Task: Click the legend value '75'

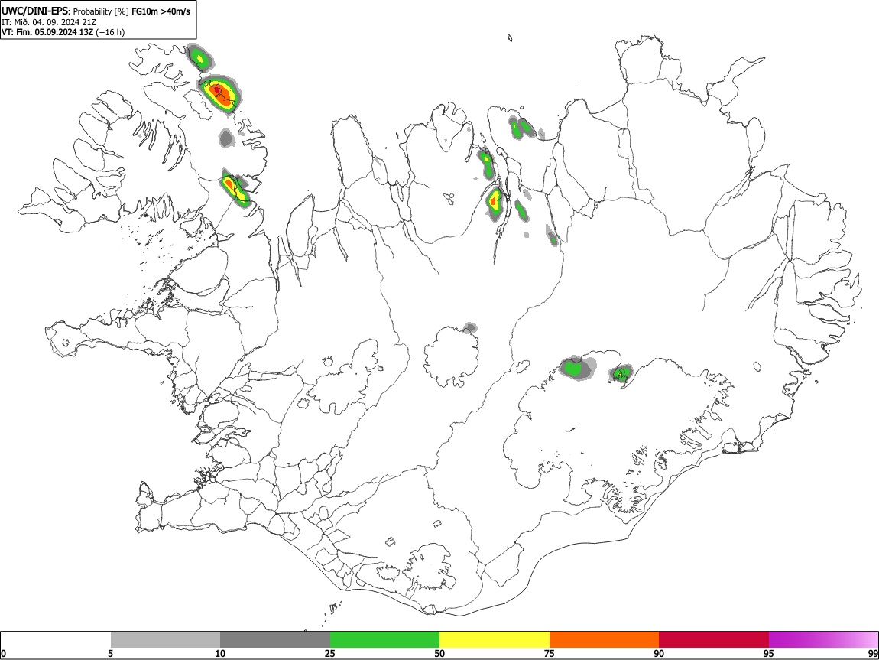Action: (550, 653)
